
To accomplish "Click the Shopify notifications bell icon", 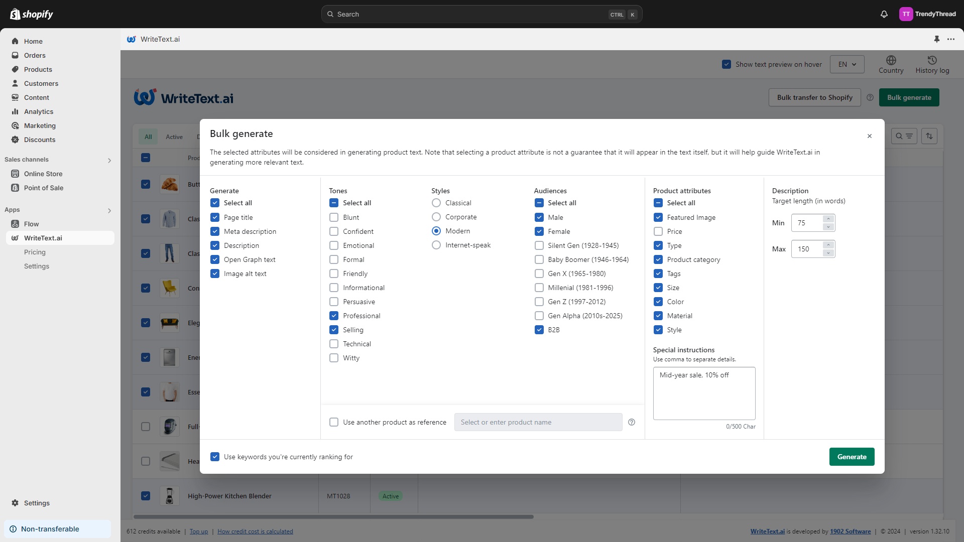I will coord(884,15).
